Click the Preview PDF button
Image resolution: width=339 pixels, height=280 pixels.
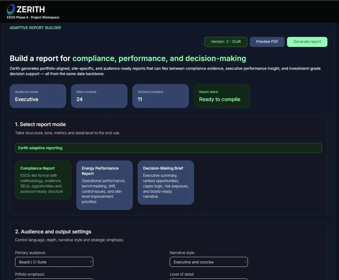pos(267,42)
